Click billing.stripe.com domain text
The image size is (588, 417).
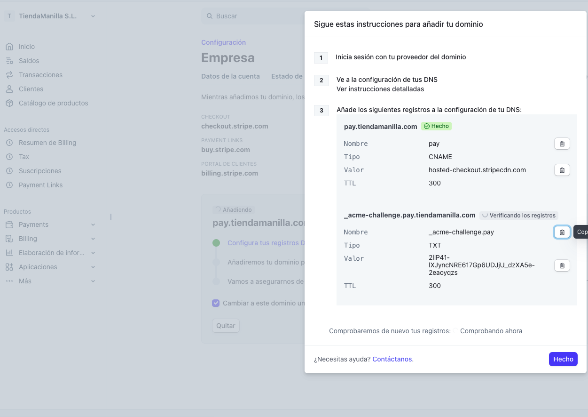point(229,173)
